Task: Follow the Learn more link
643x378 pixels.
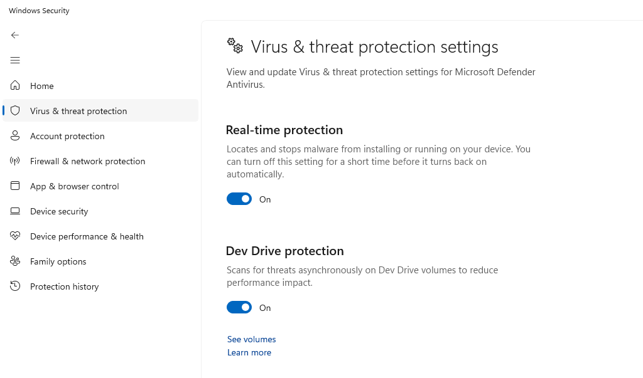Action: 249,352
